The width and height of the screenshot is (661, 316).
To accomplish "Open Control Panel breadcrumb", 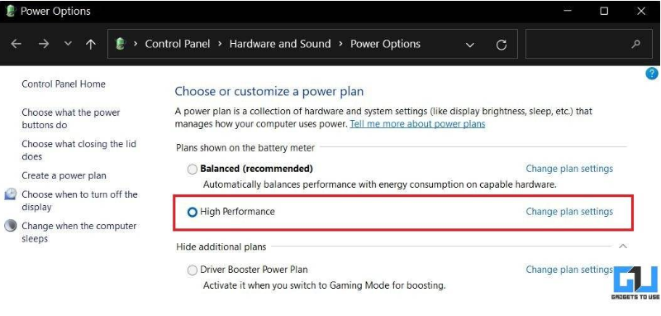I will (x=178, y=44).
